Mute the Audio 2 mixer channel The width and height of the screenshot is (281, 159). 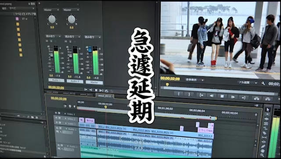click(x=66, y=41)
